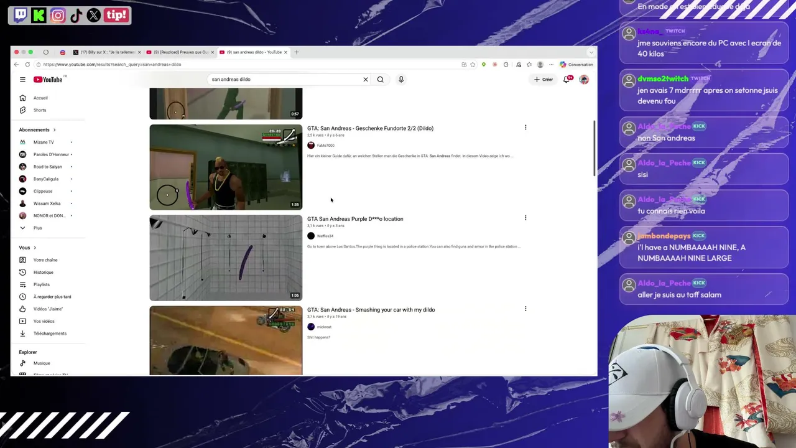Close the Billy sur X tab
The height and width of the screenshot is (448, 796).
click(139, 52)
